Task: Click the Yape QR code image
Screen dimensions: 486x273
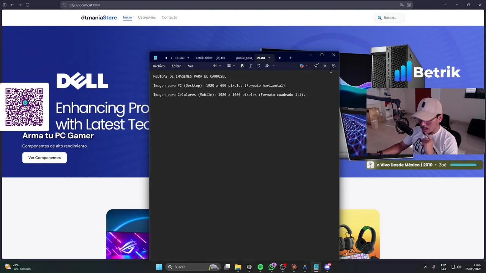Action: pyautogui.click(x=24, y=107)
